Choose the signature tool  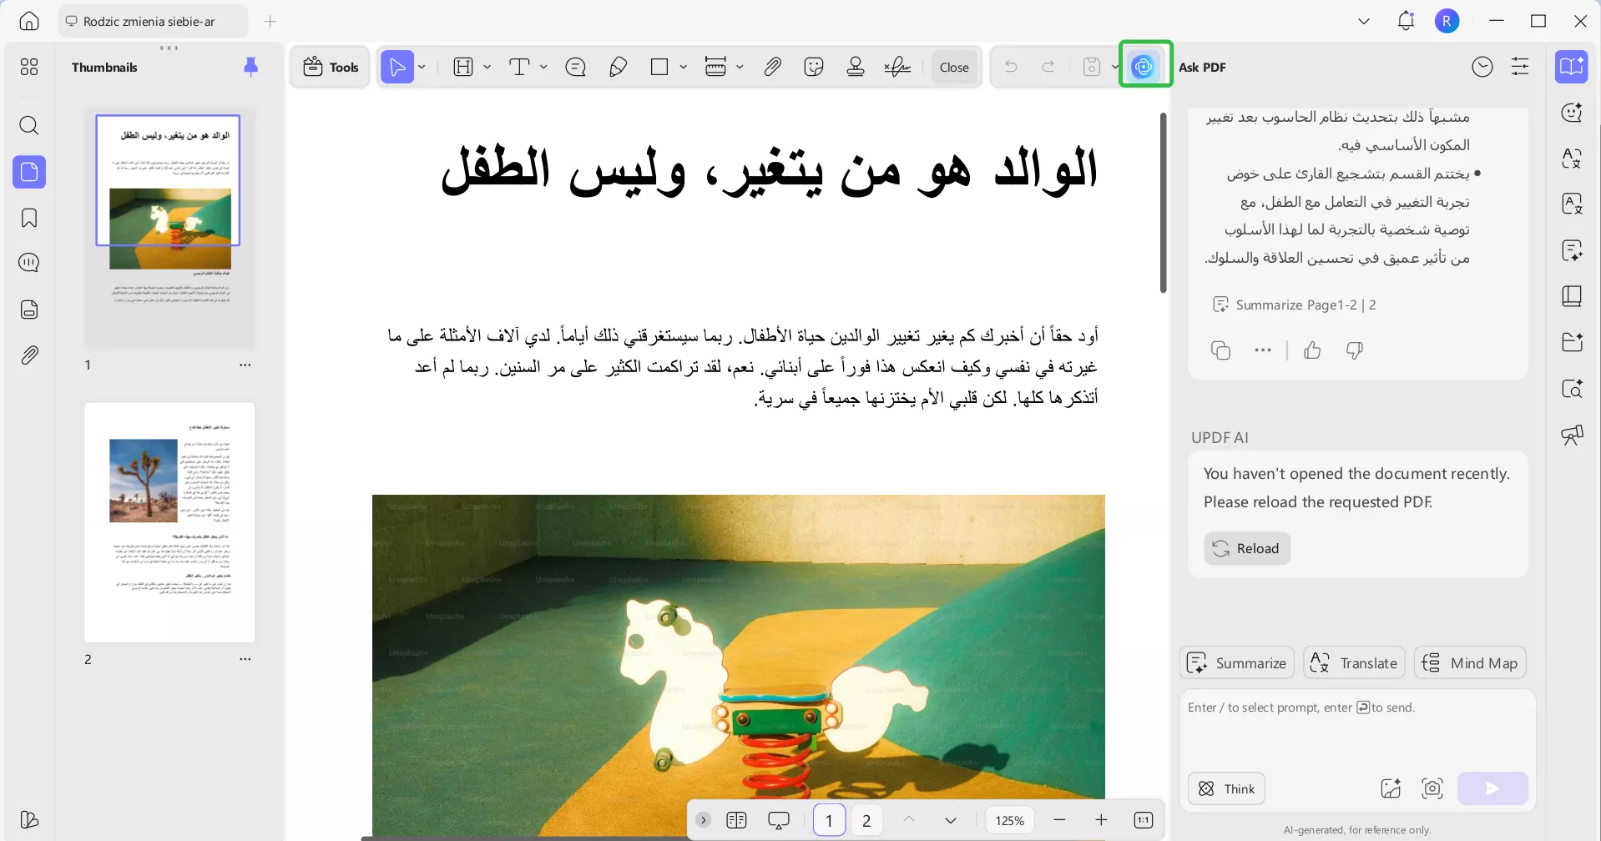[897, 67]
